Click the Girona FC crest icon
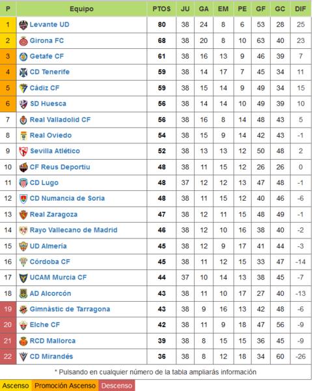The height and width of the screenshot is (391, 313). tap(23, 41)
